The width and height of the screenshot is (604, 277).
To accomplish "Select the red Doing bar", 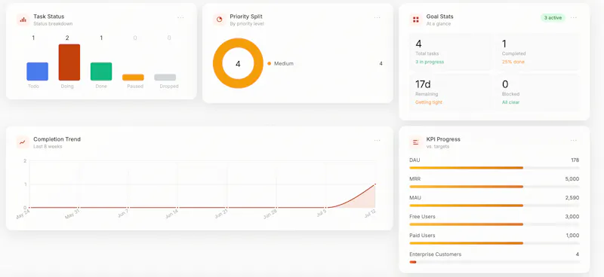I will [69, 62].
